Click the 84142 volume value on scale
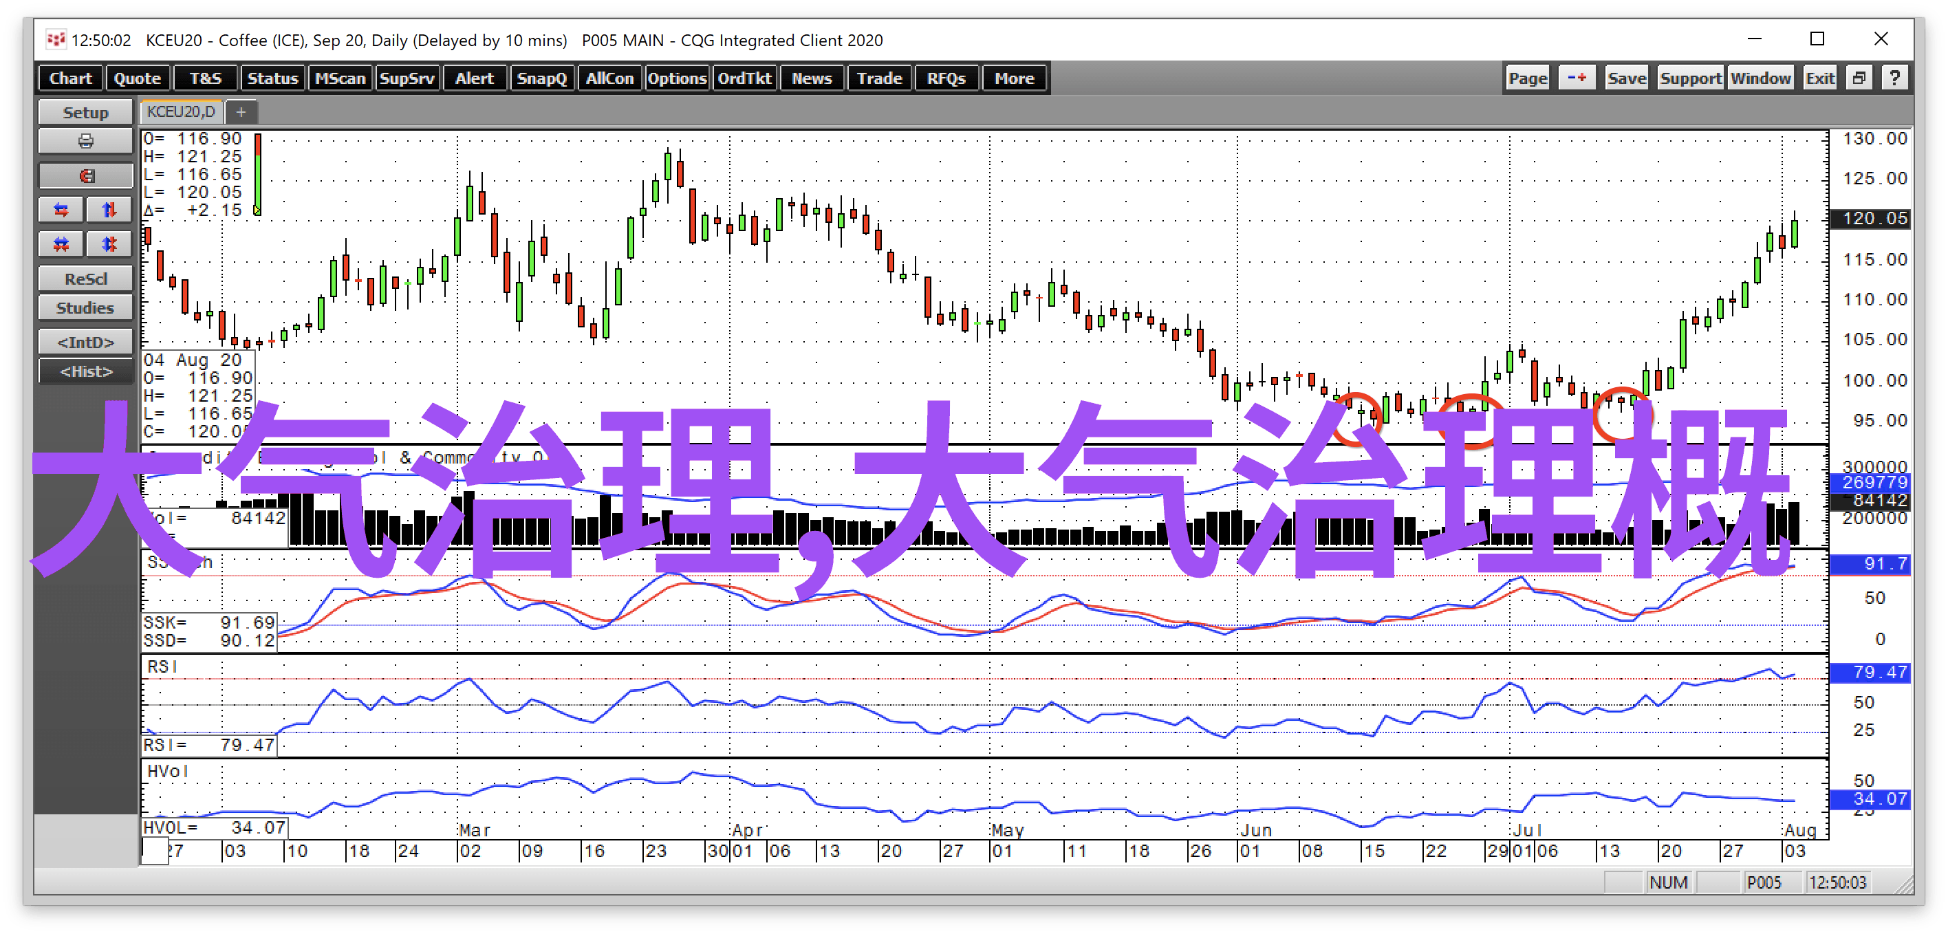Screen dimensions: 1948x934 tap(1870, 501)
